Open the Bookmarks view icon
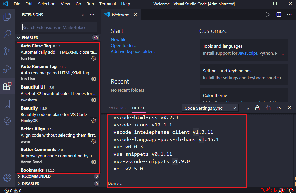 point(7,104)
